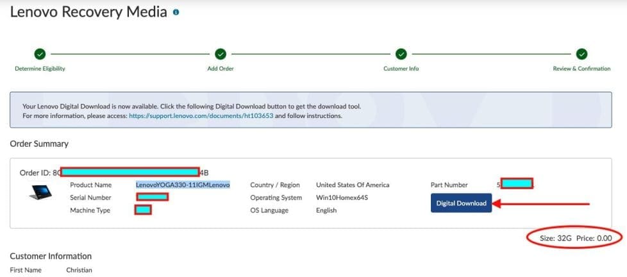The image size is (627, 277).
Task: Select the Add Order step label
Action: 221,69
